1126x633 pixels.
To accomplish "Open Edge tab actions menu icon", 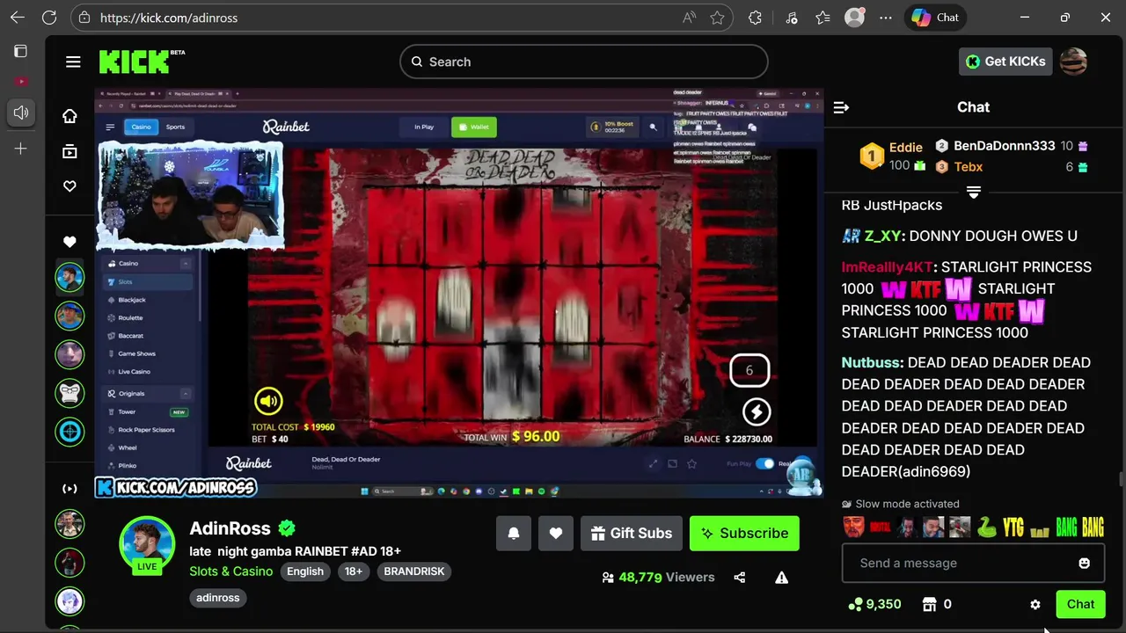I will [x=20, y=51].
